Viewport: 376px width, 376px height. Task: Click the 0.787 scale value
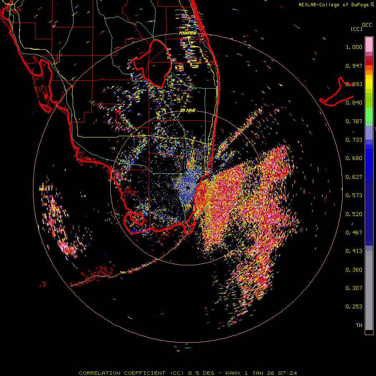354,121
